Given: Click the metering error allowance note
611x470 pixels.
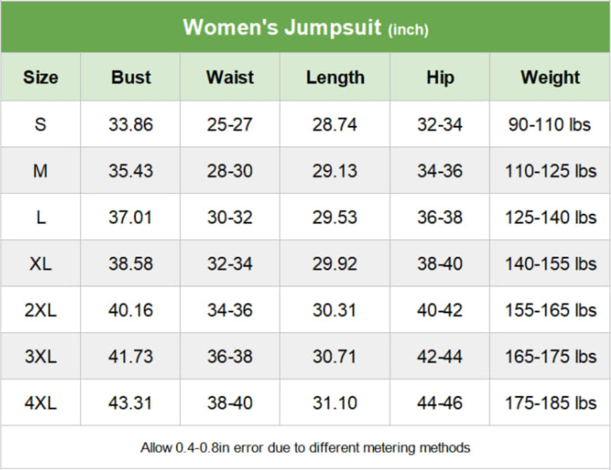Looking at the screenshot, I should tap(305, 447).
